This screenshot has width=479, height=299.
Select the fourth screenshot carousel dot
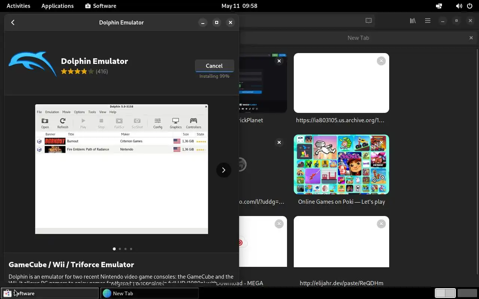click(131, 249)
